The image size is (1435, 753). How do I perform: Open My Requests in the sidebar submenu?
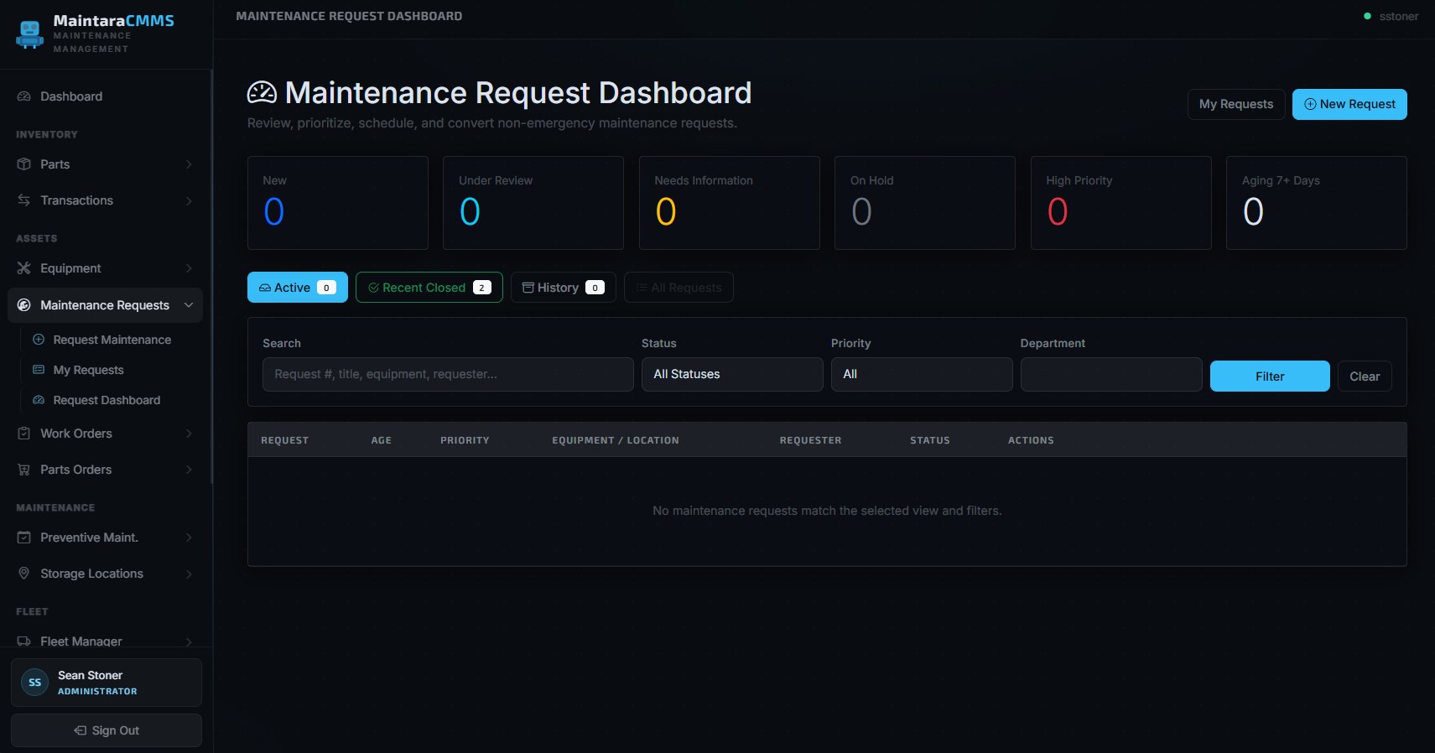112,370
